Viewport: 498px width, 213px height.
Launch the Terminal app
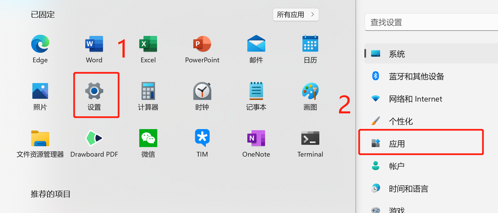tap(310, 138)
